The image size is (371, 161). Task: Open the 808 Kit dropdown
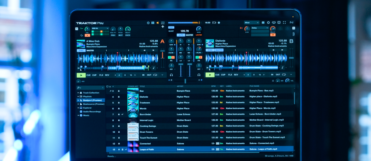[x=100, y=28]
